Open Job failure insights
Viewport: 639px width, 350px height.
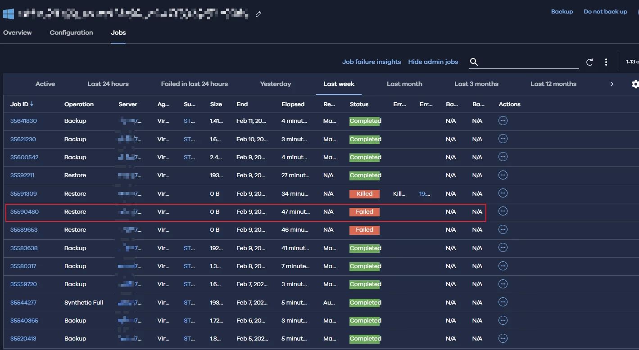pos(372,62)
